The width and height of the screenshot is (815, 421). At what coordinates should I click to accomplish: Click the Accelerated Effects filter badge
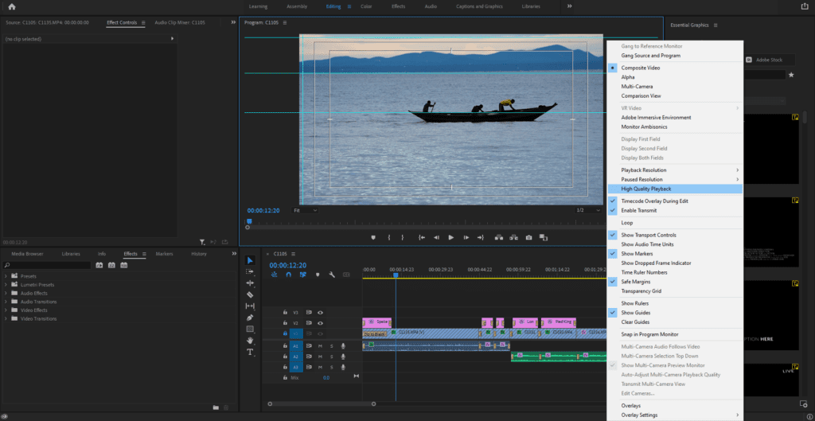pos(99,265)
